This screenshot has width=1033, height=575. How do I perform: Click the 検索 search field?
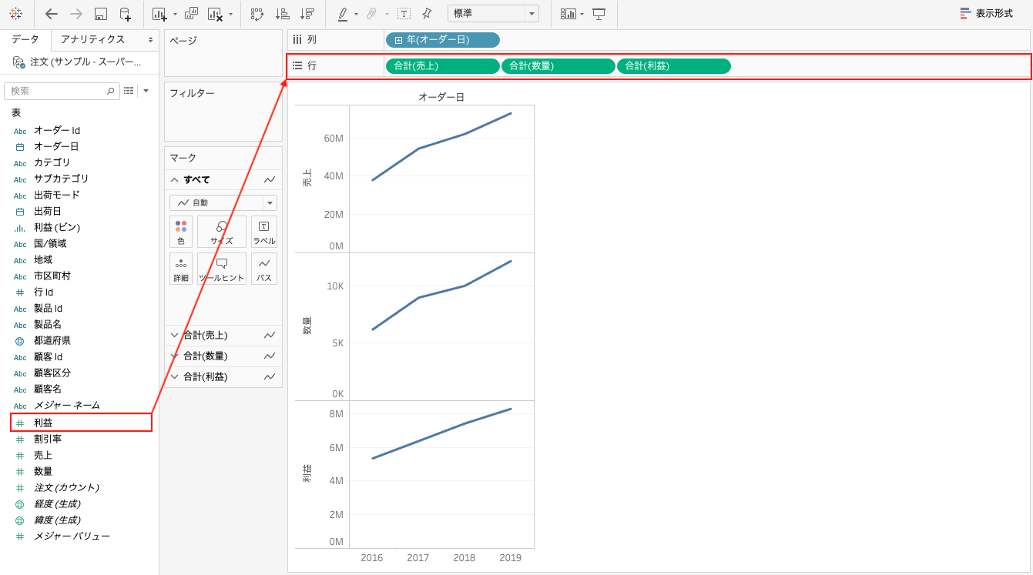tap(62, 91)
